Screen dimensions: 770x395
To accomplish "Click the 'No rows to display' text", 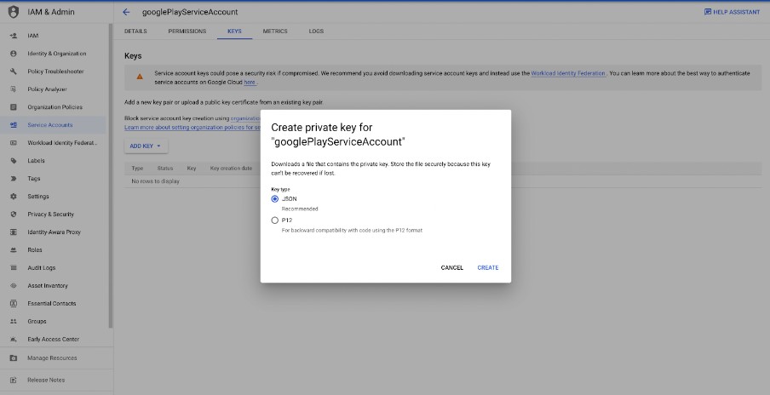I will pyautogui.click(x=155, y=181).
